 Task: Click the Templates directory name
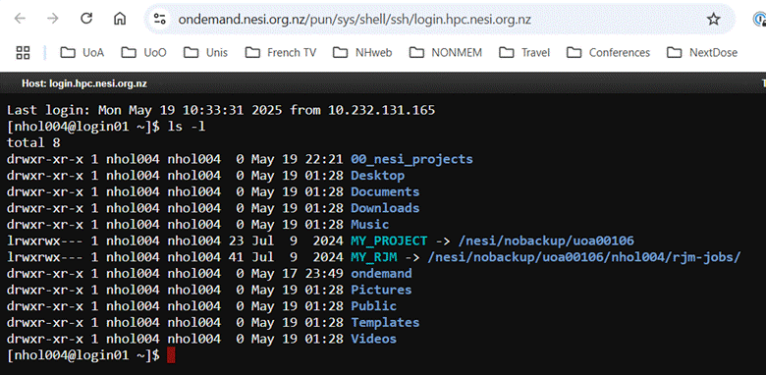[385, 323]
